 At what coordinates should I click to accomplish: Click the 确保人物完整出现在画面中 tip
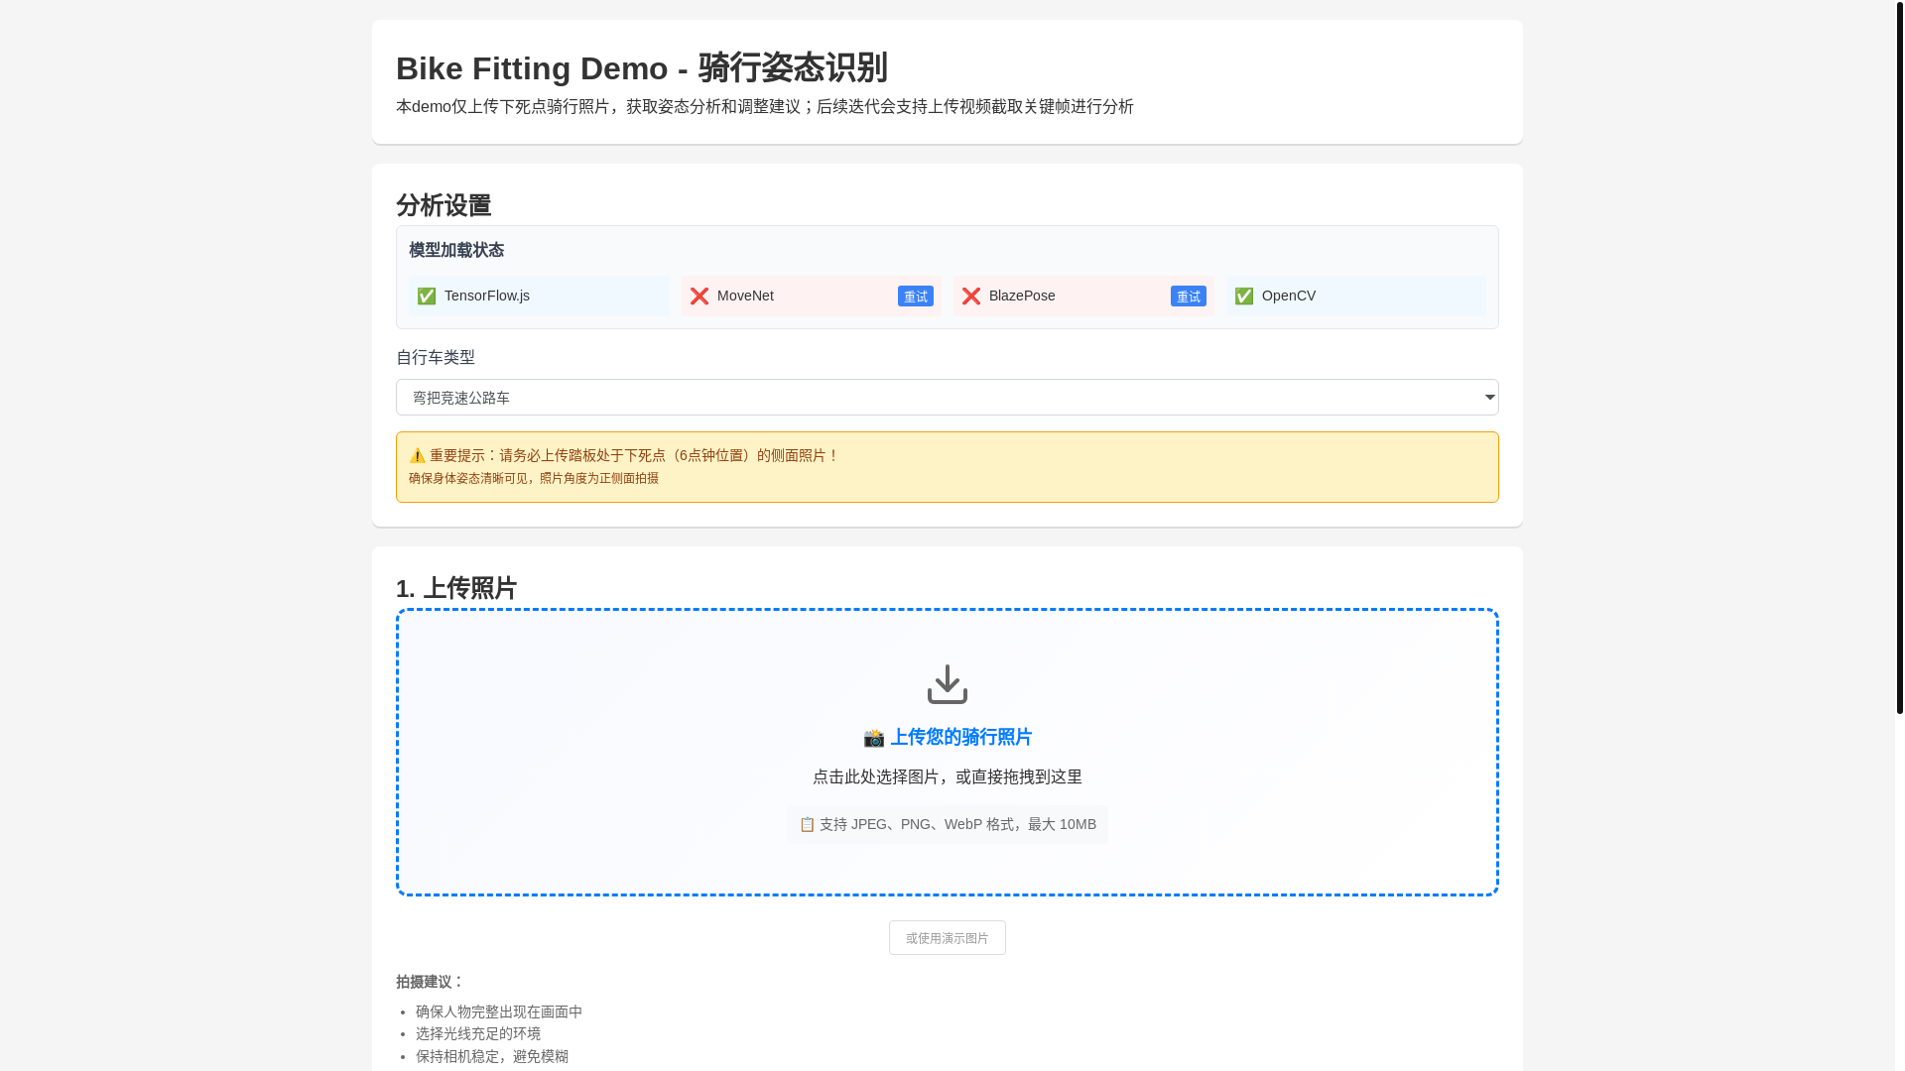499,1011
